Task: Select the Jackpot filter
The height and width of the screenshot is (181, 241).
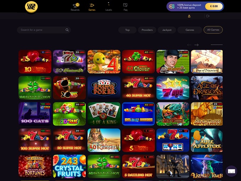Action: [167, 30]
